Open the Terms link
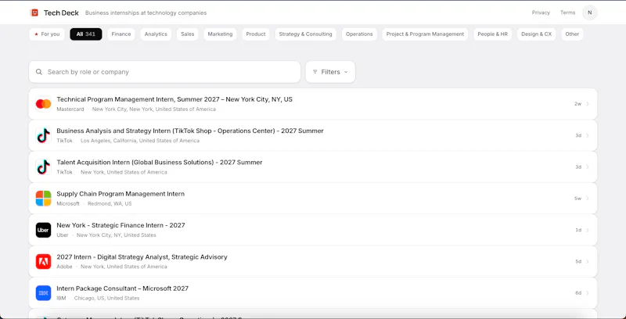The width and height of the screenshot is (626, 319). pos(567,13)
